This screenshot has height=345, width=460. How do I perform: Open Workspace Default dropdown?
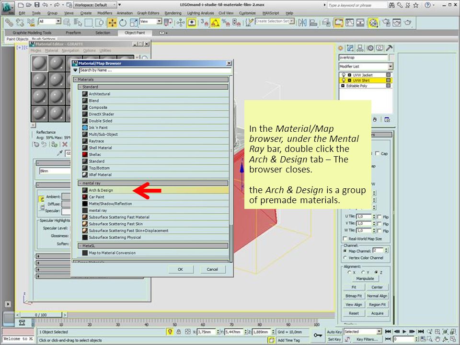pyautogui.click(x=95, y=5)
